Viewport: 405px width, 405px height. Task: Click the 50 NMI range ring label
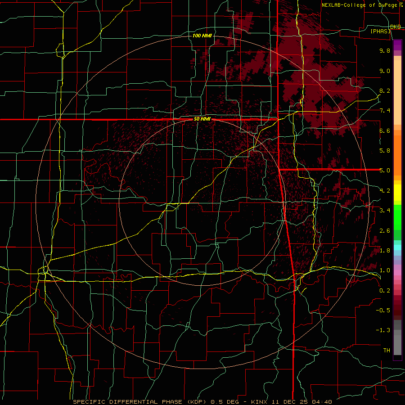pos(202,119)
